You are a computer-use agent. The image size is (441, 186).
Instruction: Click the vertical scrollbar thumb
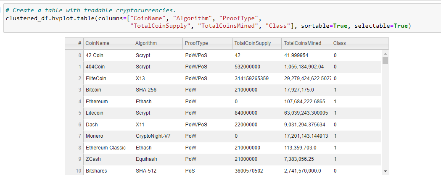(x=386, y=60)
